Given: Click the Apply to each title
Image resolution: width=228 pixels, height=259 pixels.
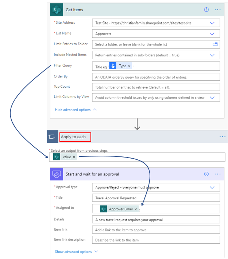Looking at the screenshot, I should click(73, 137).
